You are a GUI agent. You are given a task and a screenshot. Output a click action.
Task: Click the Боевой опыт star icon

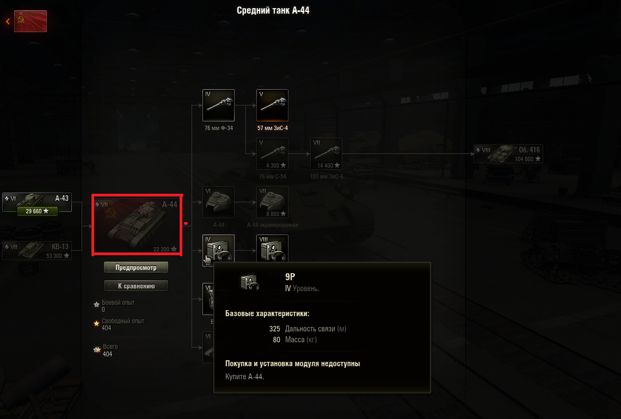point(96,305)
